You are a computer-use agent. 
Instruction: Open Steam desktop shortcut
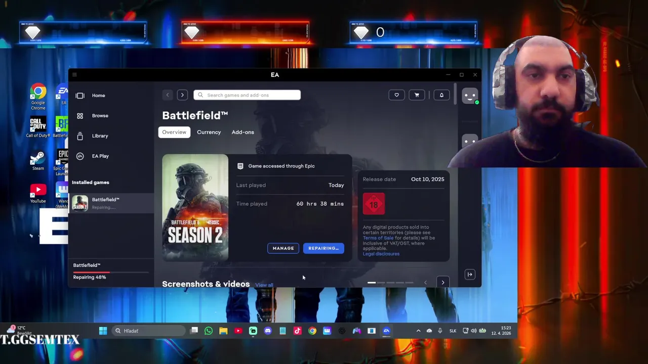[38, 160]
